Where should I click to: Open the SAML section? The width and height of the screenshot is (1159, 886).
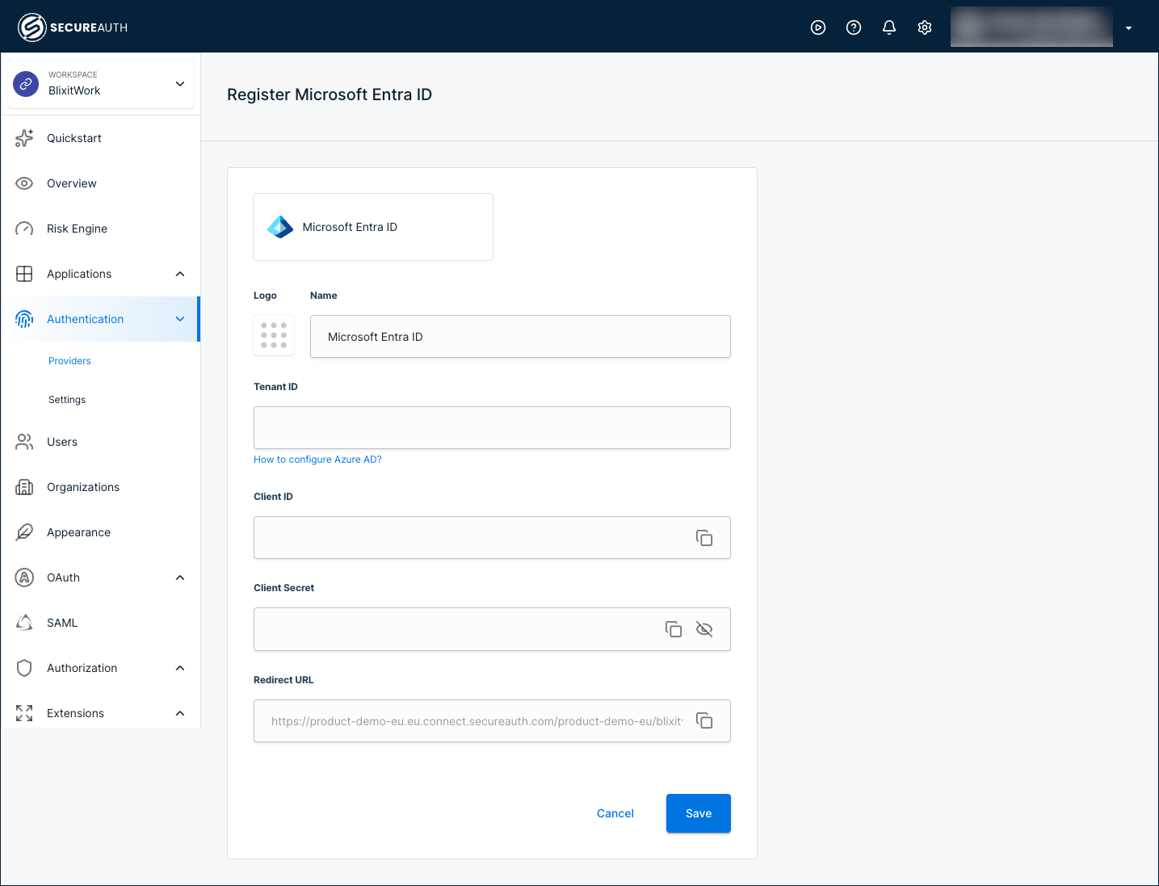coord(101,623)
